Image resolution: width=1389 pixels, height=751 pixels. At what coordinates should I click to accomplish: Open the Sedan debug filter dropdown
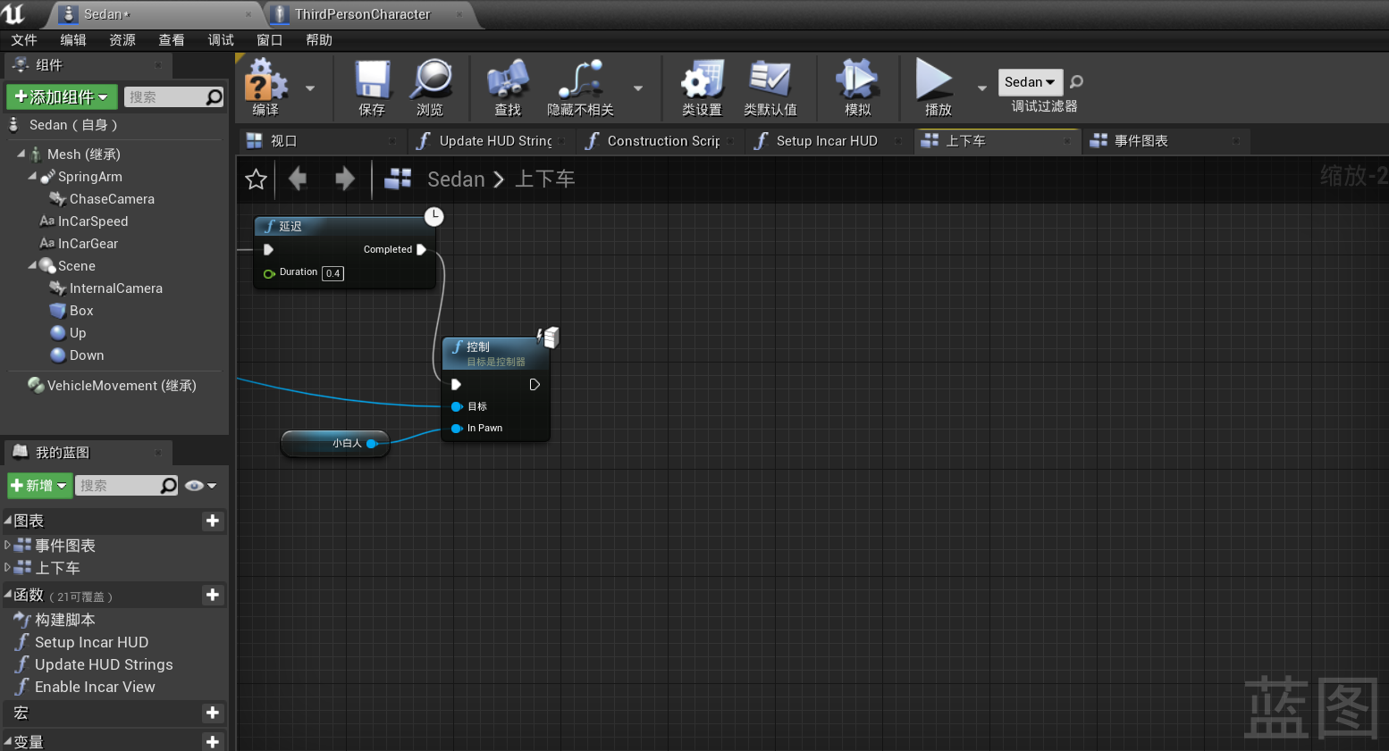(x=1030, y=82)
